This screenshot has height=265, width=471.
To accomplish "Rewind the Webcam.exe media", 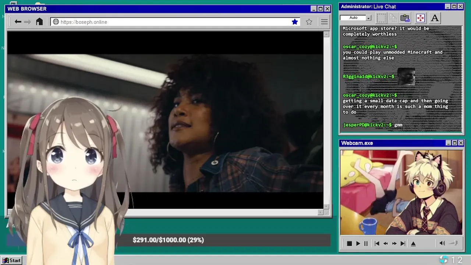I will [x=386, y=243].
